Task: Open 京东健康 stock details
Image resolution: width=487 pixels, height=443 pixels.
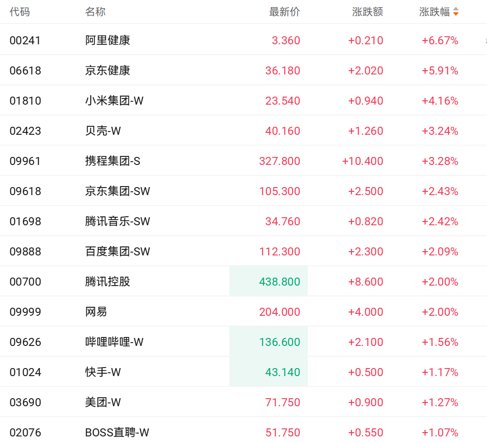Action: (x=243, y=70)
